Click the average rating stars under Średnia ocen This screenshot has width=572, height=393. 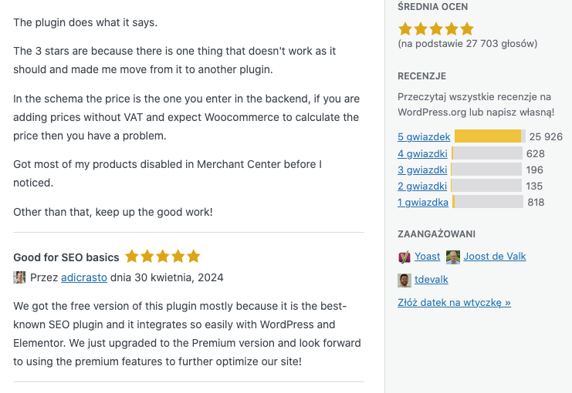pos(436,29)
